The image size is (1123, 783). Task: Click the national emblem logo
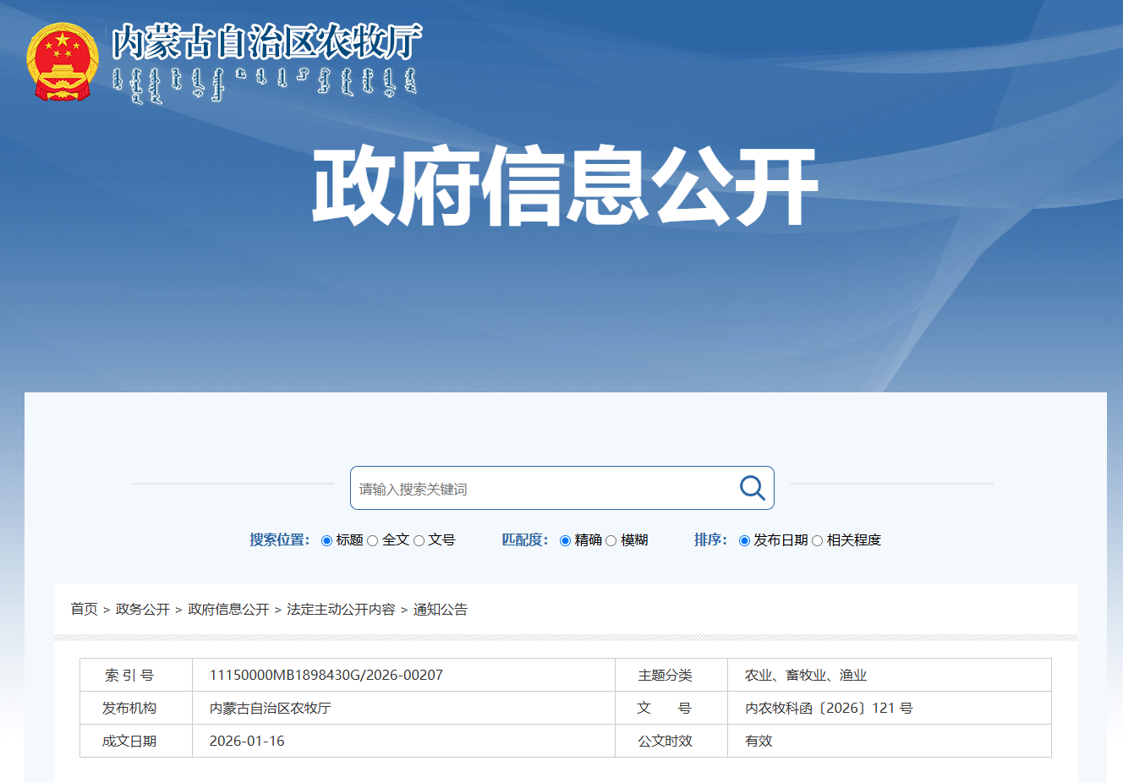pos(62,62)
